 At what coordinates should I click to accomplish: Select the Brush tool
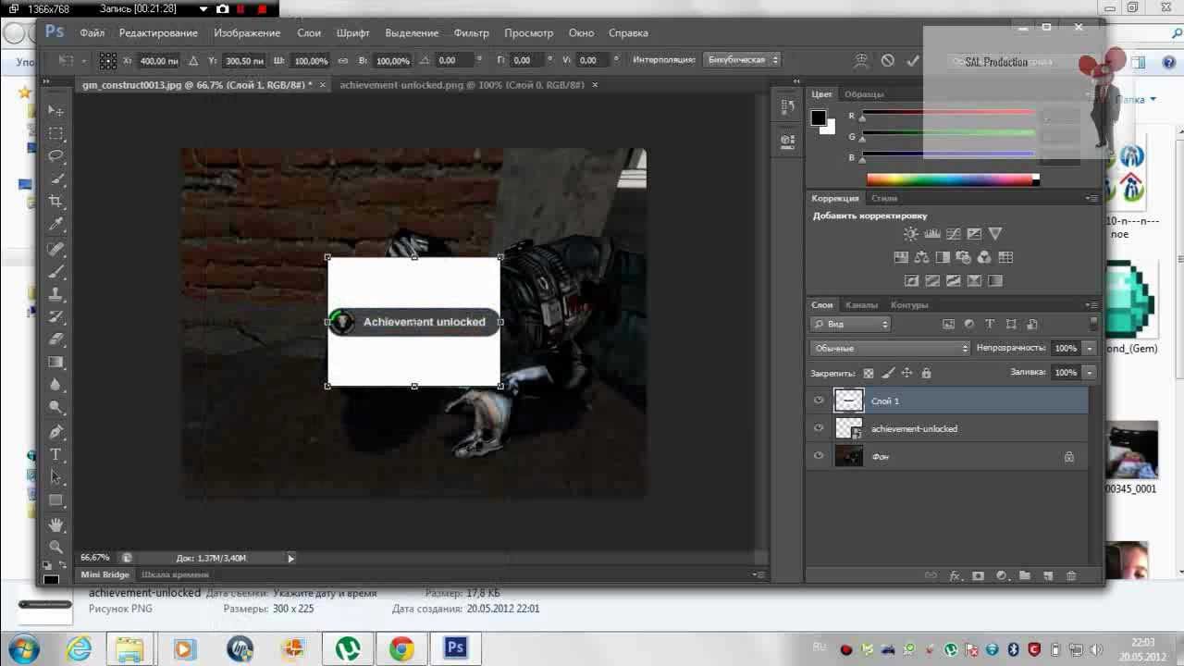click(x=55, y=271)
